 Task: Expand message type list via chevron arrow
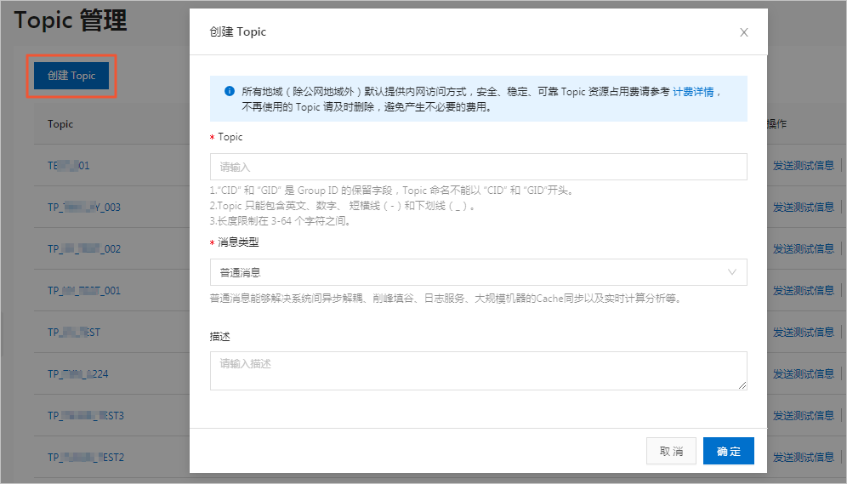click(x=732, y=272)
